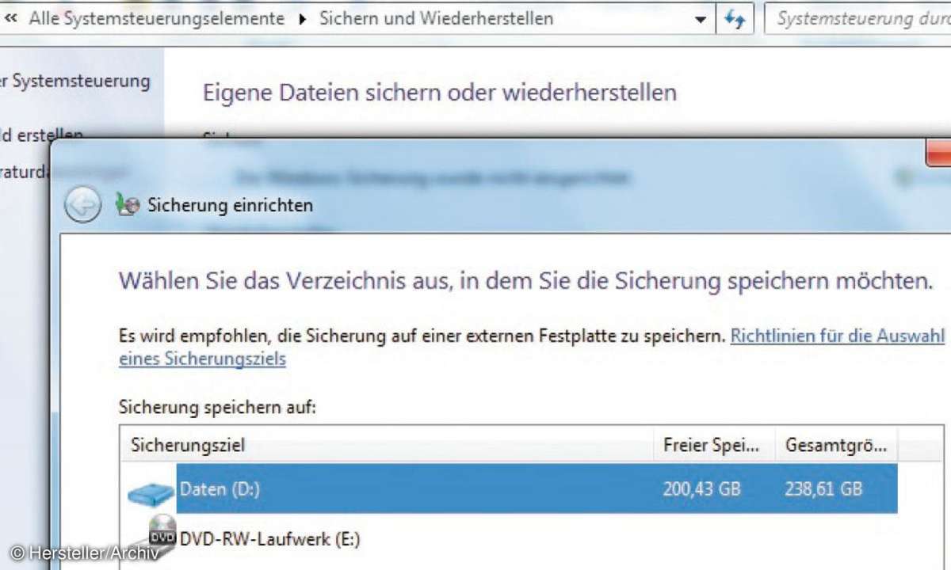The width and height of the screenshot is (951, 570).
Task: Click the Alle Systemsteuerungselemente breadcrumb
Action: pos(156,18)
